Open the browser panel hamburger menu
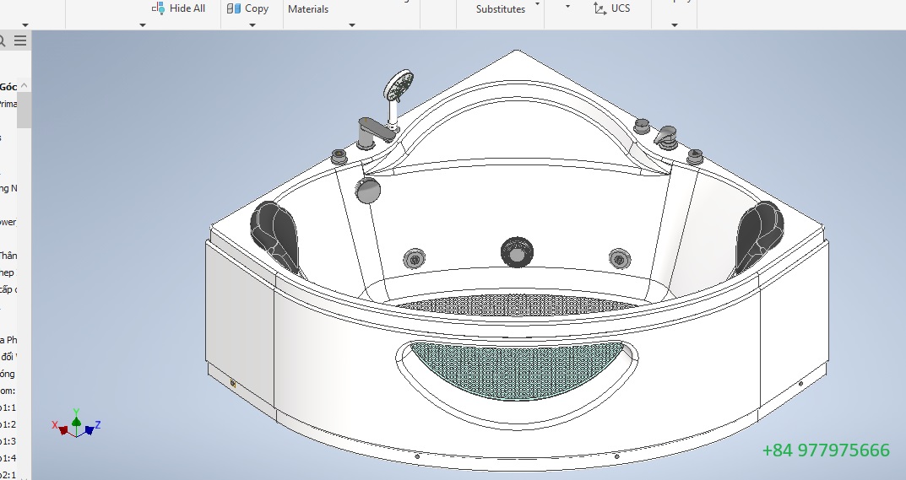Viewport: 906px width, 480px height. pyautogui.click(x=20, y=40)
